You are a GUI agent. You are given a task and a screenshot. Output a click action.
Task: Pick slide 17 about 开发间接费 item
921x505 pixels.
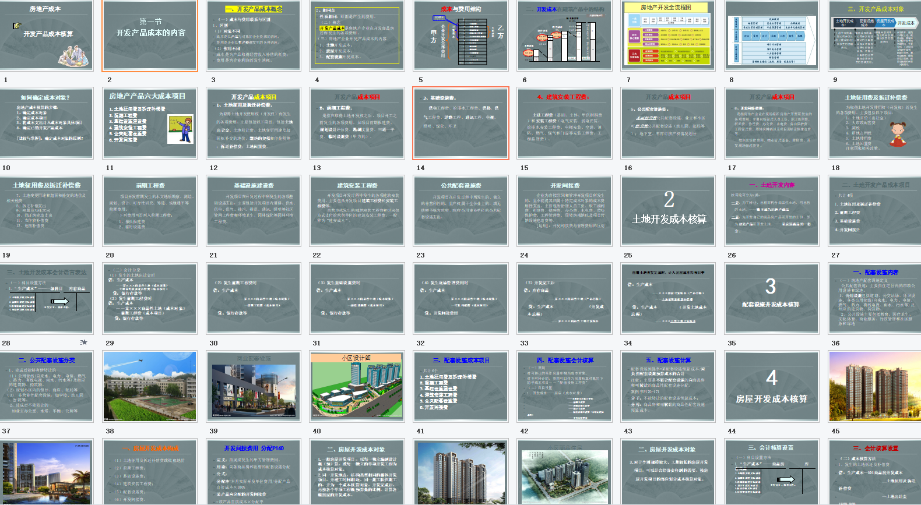point(772,123)
